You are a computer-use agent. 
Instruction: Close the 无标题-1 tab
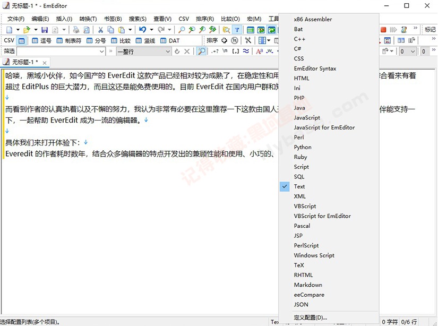point(45,63)
